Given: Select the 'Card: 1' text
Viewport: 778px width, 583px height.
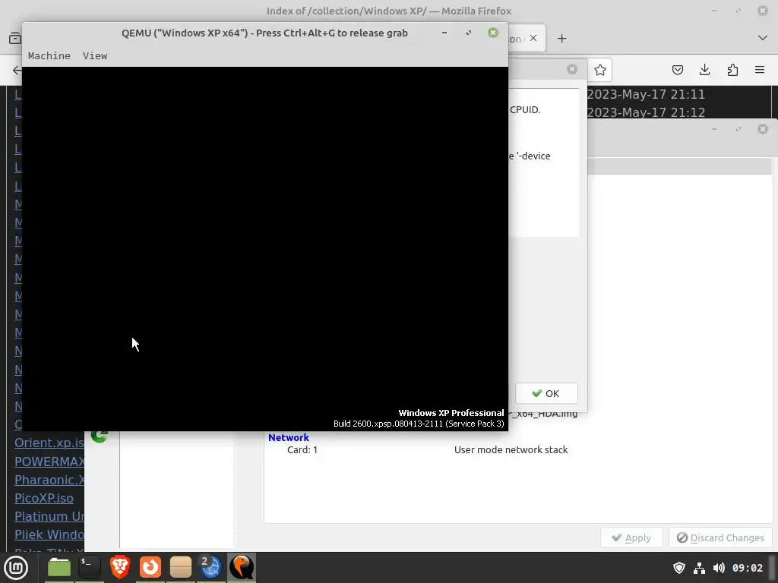Looking at the screenshot, I should click(x=302, y=450).
